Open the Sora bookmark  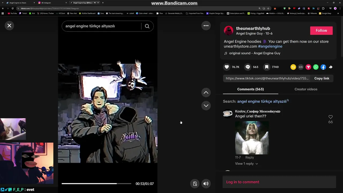[x=101, y=13]
